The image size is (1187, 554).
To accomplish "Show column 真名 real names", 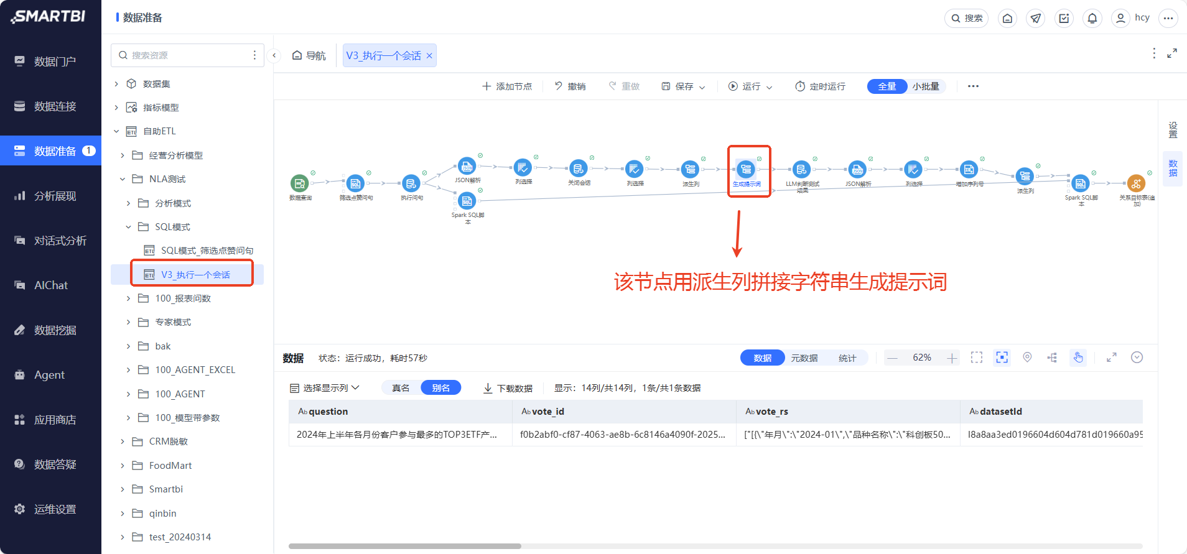I will pyautogui.click(x=401, y=388).
